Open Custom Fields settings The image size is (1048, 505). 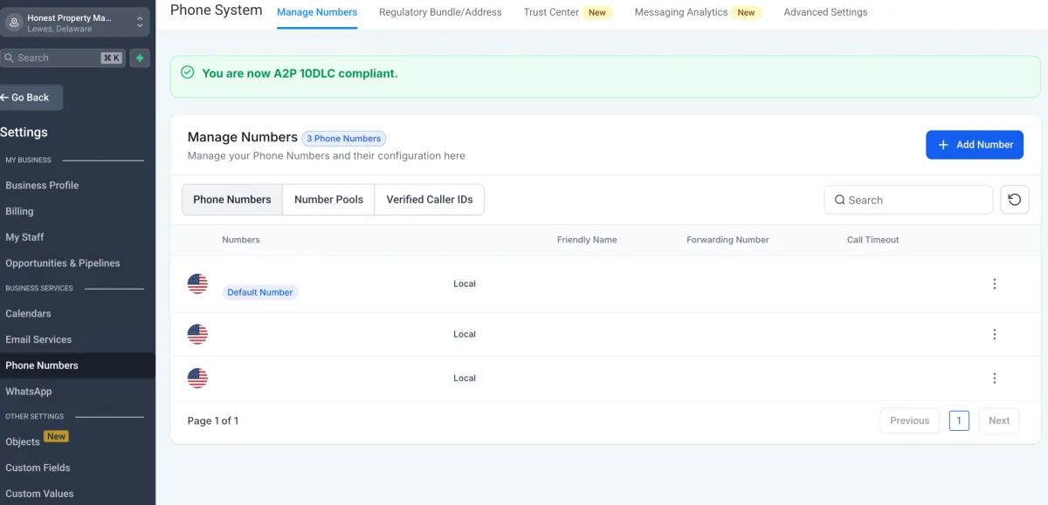38,467
